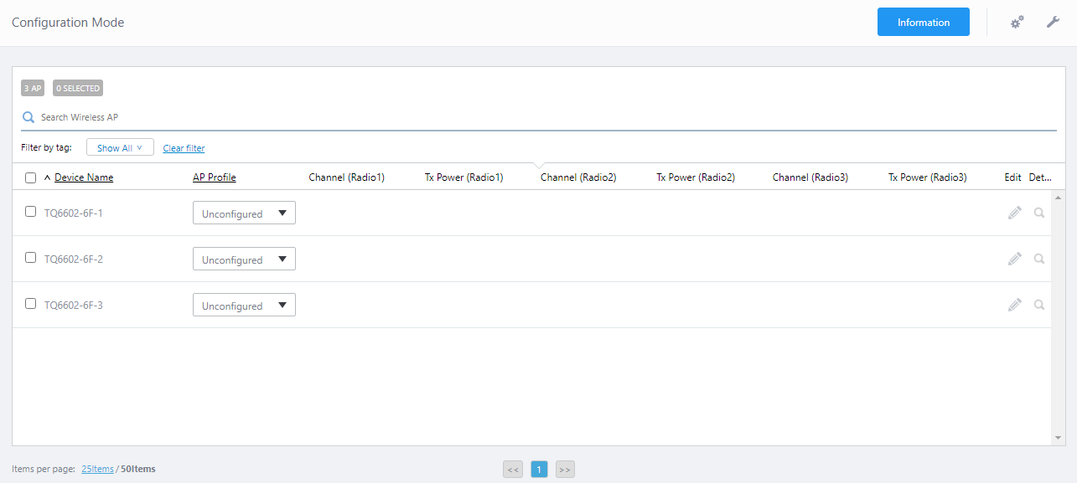Image resolution: width=1077 pixels, height=483 pixels.
Task: Click Channel (Radio1) column header
Action: coord(347,177)
